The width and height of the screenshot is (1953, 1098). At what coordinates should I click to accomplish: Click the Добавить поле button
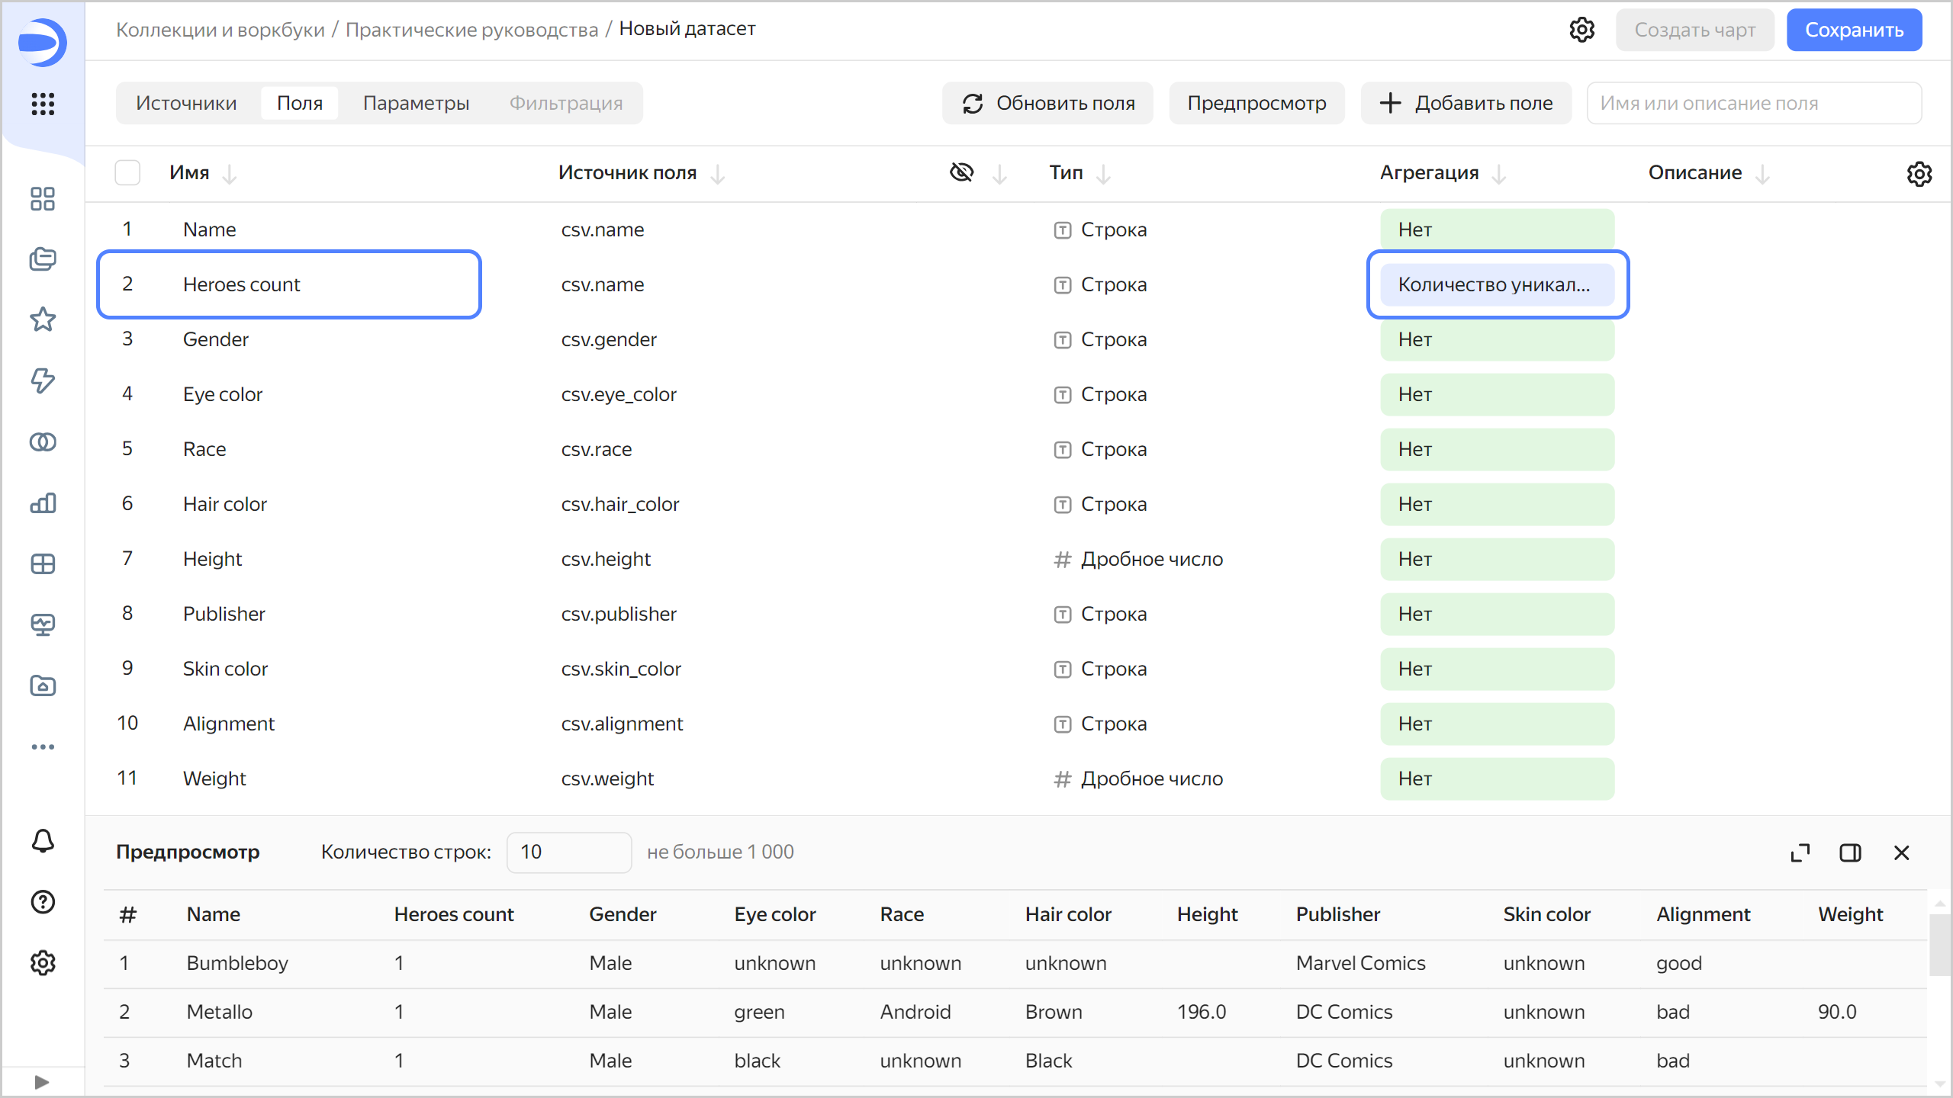coord(1466,103)
